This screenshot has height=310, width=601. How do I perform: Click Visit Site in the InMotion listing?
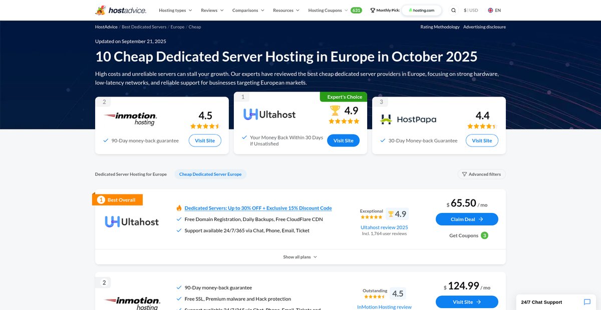tap(467, 302)
